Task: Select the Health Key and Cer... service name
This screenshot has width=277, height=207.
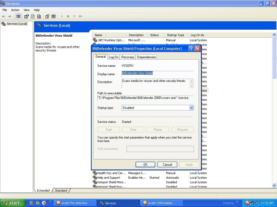Action: 111,173
